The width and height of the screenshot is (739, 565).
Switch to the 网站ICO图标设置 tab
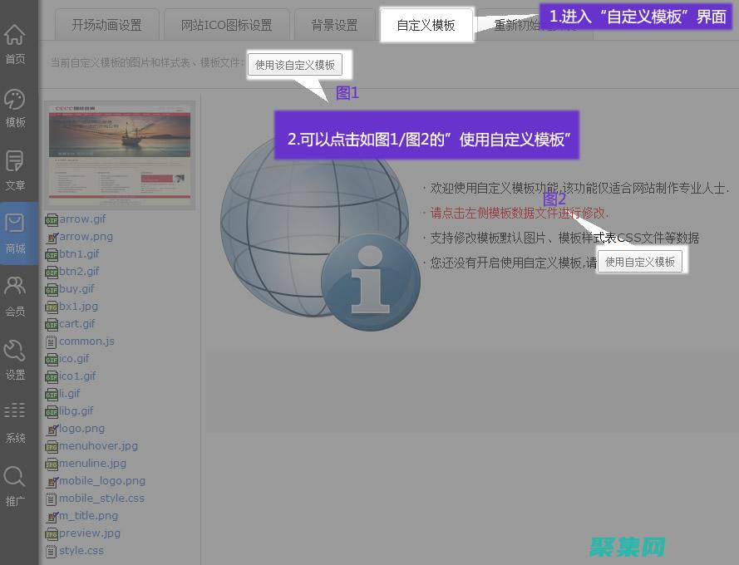[226, 25]
